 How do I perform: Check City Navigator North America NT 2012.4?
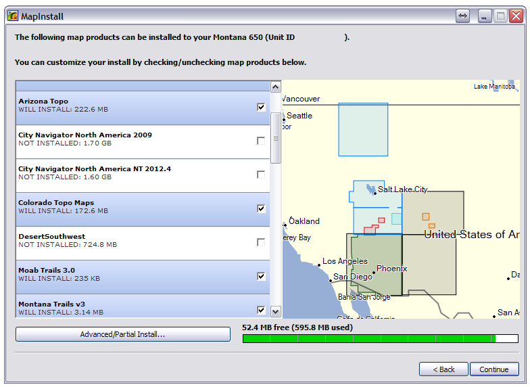pyautogui.click(x=261, y=175)
